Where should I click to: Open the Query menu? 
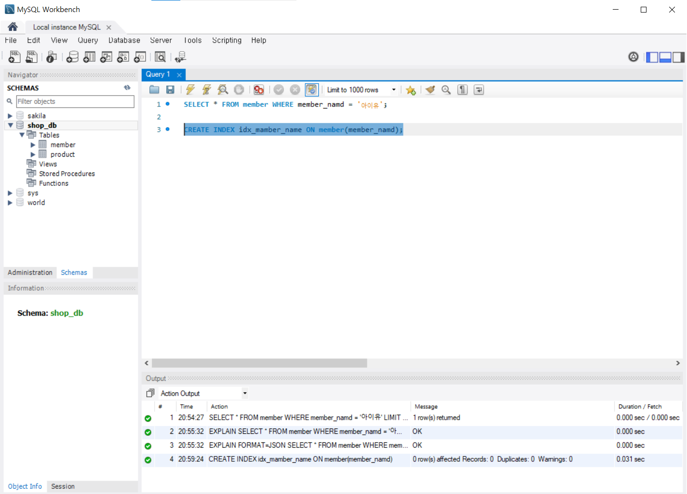[88, 40]
